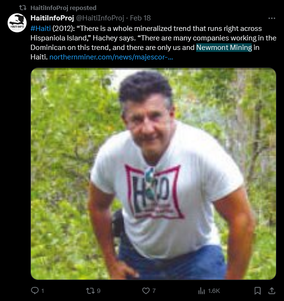The image size is (284, 301).
Task: Open the attached photo of the man
Action: click(153, 174)
